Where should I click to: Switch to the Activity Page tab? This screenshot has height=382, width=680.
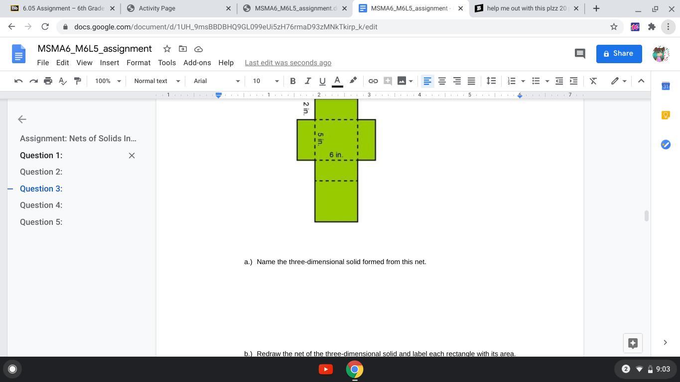179,8
